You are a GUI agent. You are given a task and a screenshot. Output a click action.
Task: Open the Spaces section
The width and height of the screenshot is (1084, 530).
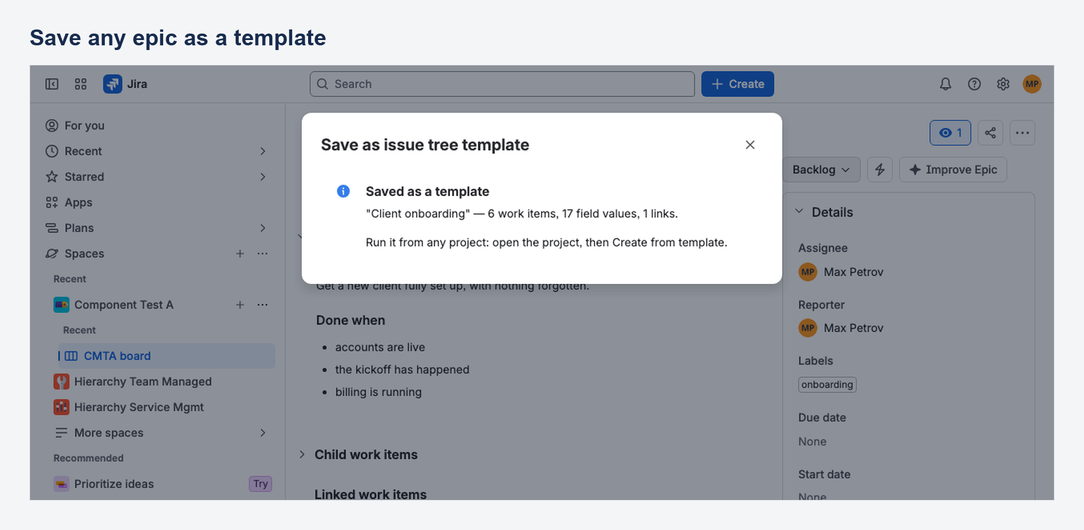[x=84, y=254]
